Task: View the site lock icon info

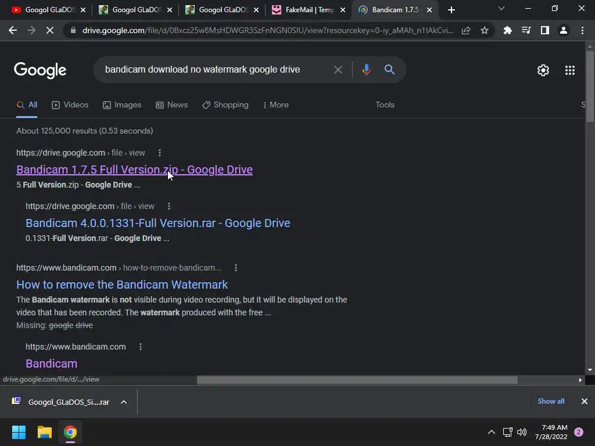Action: coord(73,30)
